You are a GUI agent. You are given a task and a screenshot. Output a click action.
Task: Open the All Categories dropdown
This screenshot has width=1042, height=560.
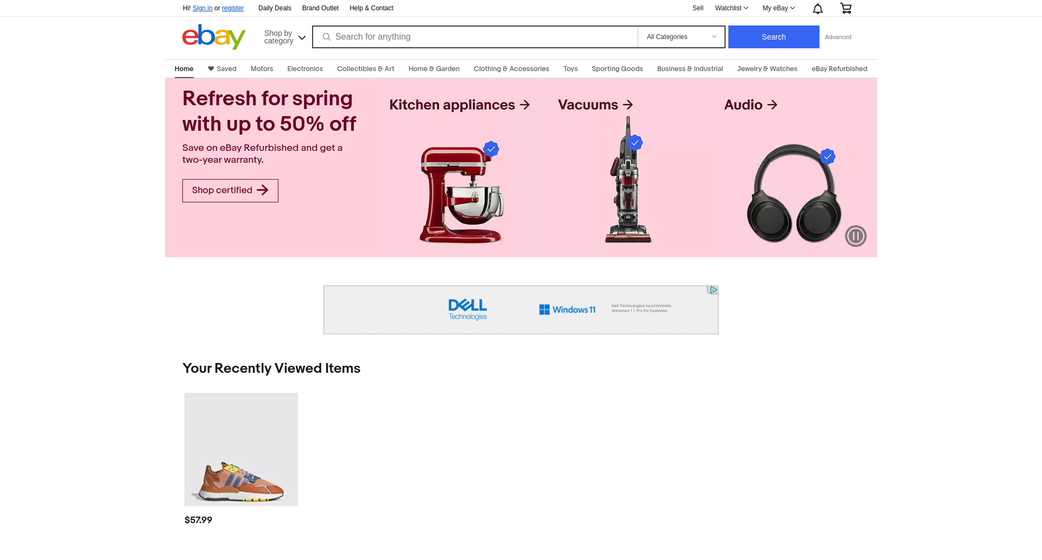pyautogui.click(x=682, y=37)
